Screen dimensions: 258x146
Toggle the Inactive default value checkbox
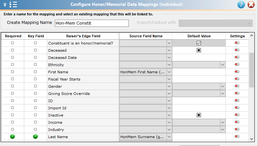(x=199, y=115)
